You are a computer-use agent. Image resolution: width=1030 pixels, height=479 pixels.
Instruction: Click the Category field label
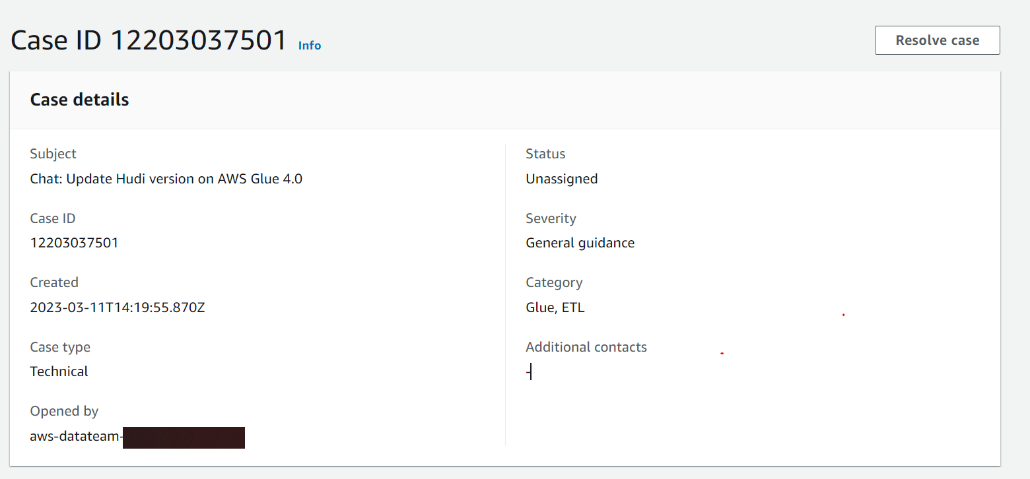click(x=555, y=282)
